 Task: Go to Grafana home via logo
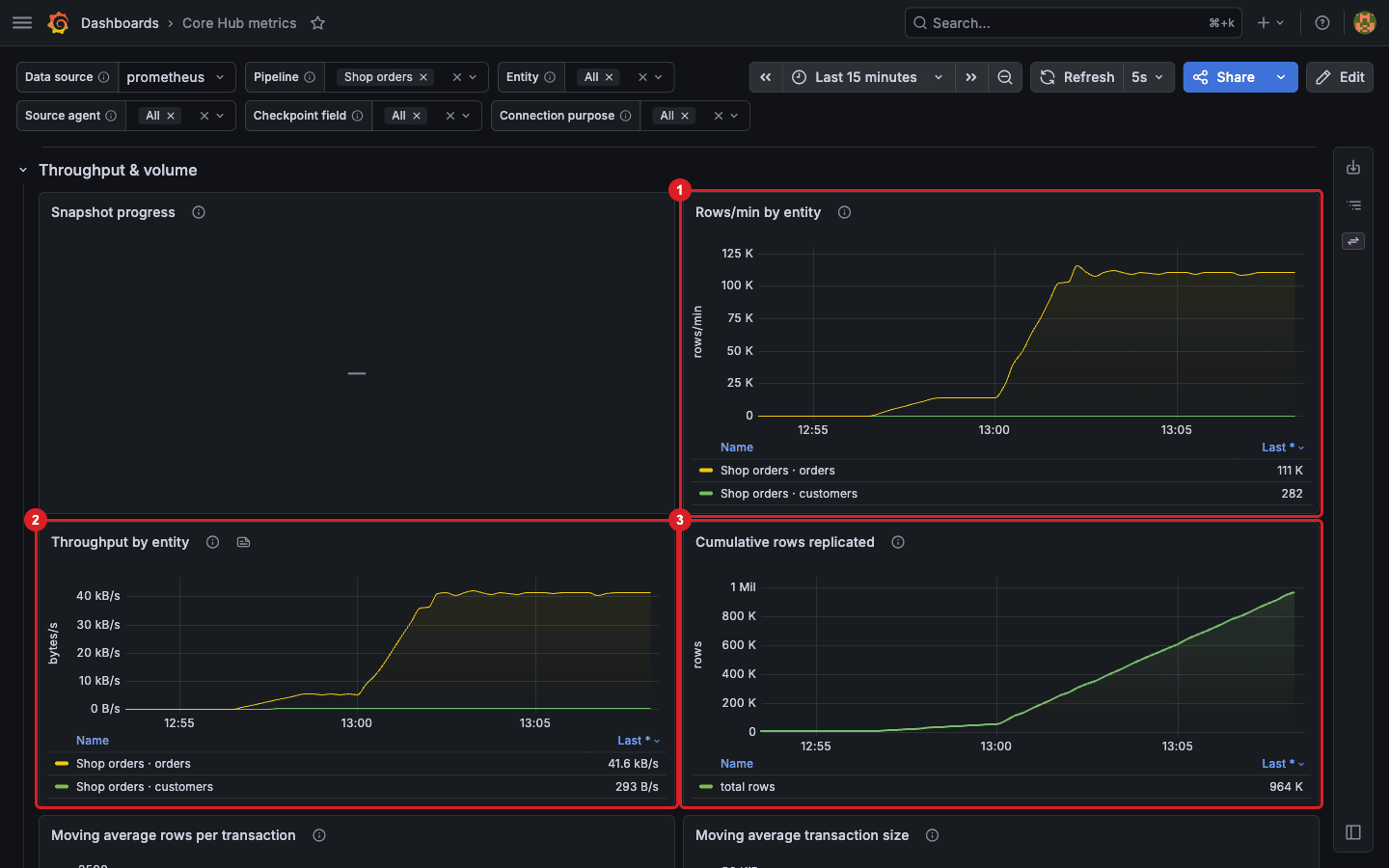[x=58, y=23]
